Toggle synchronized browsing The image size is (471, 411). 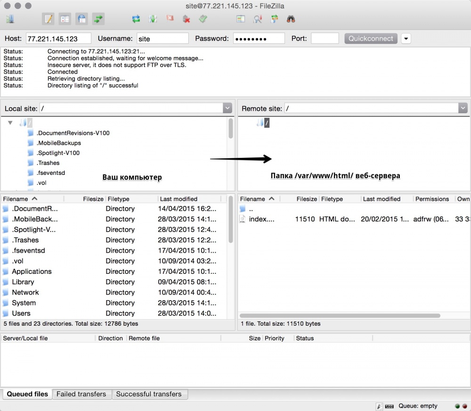pos(274,19)
